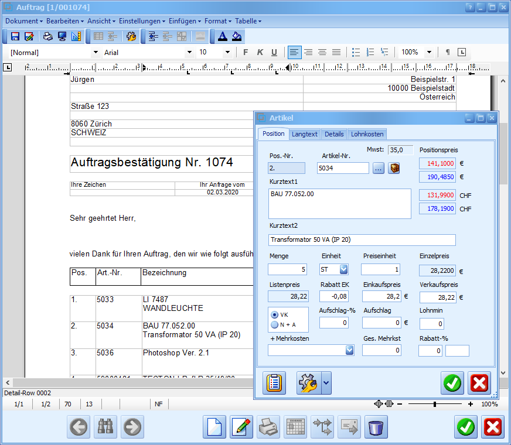Create a new blank document
The width and height of the screenshot is (511, 445).
pyautogui.click(x=214, y=427)
